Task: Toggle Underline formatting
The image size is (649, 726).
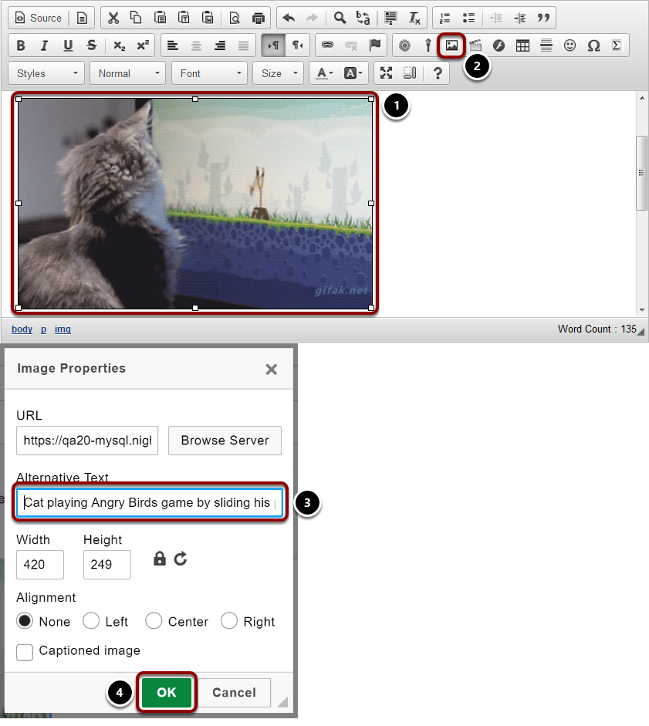Action: pos(68,46)
